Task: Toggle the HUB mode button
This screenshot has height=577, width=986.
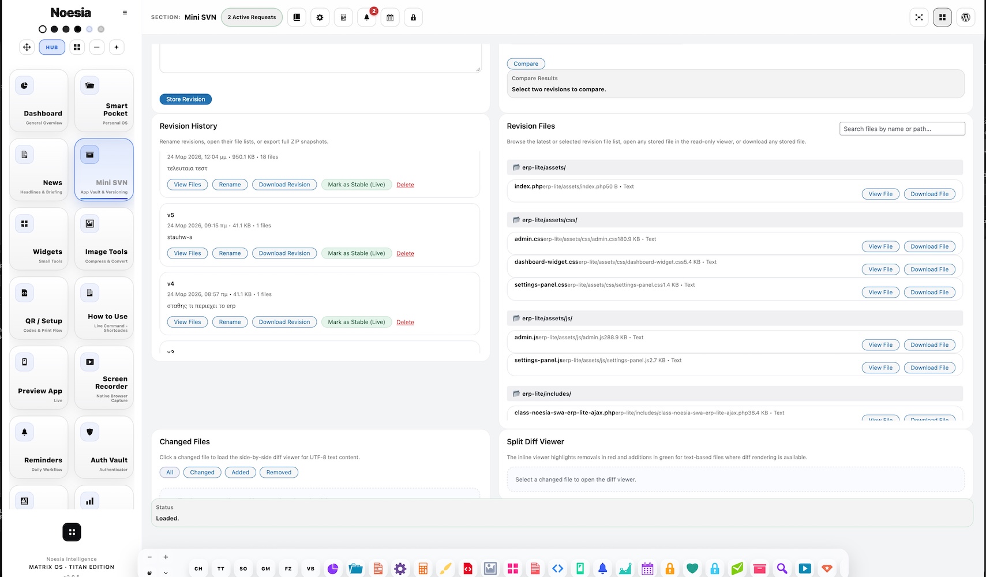Action: (52, 47)
